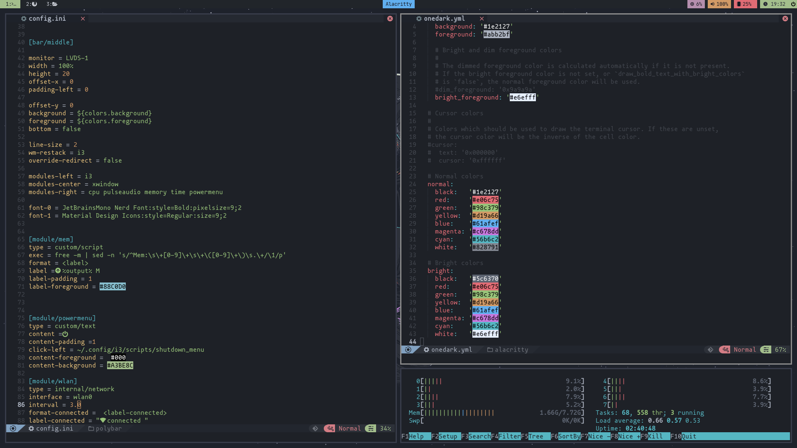Switch to workspace 3 folder icon
Screen dimensions: 797x448
(x=52, y=4)
